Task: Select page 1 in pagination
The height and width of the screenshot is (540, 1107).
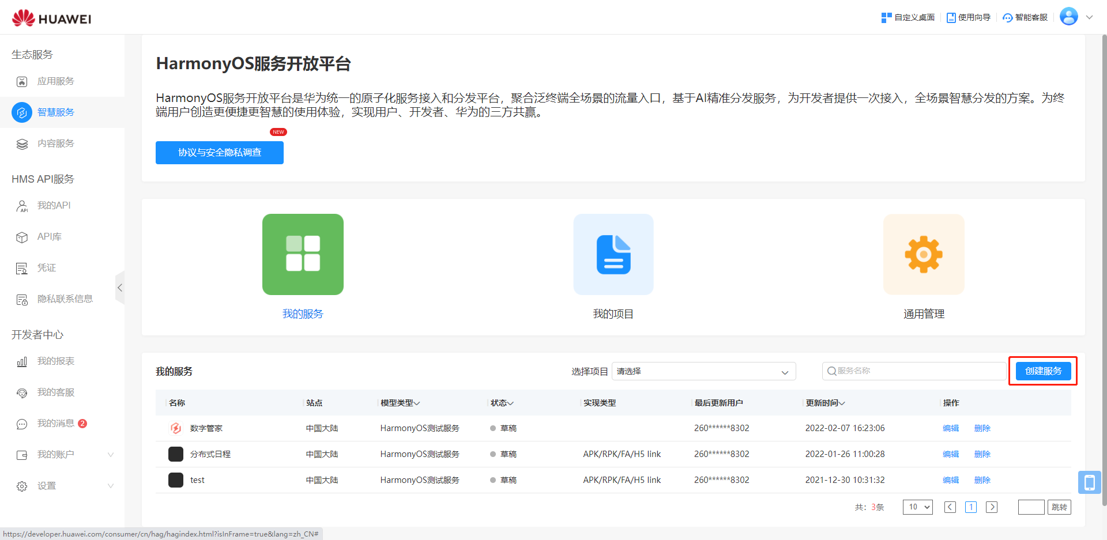Action: coord(971,507)
